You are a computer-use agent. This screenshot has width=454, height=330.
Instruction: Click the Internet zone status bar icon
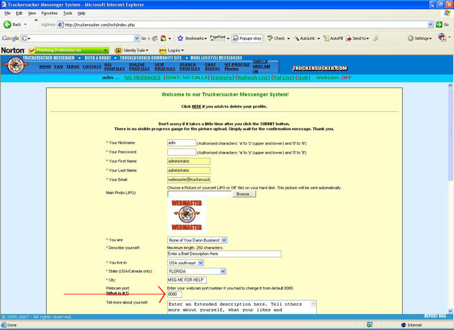pyautogui.click(x=404, y=325)
